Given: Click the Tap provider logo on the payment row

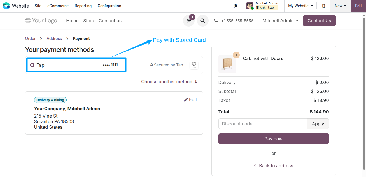Looking at the screenshot, I should (194, 65).
